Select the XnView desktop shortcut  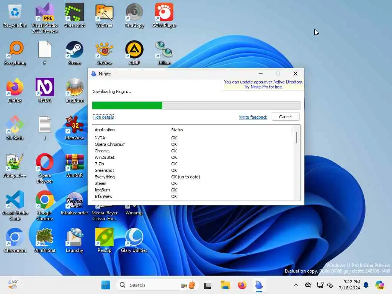[104, 53]
